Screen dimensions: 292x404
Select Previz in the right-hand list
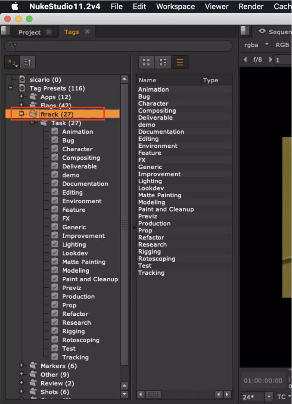148,216
